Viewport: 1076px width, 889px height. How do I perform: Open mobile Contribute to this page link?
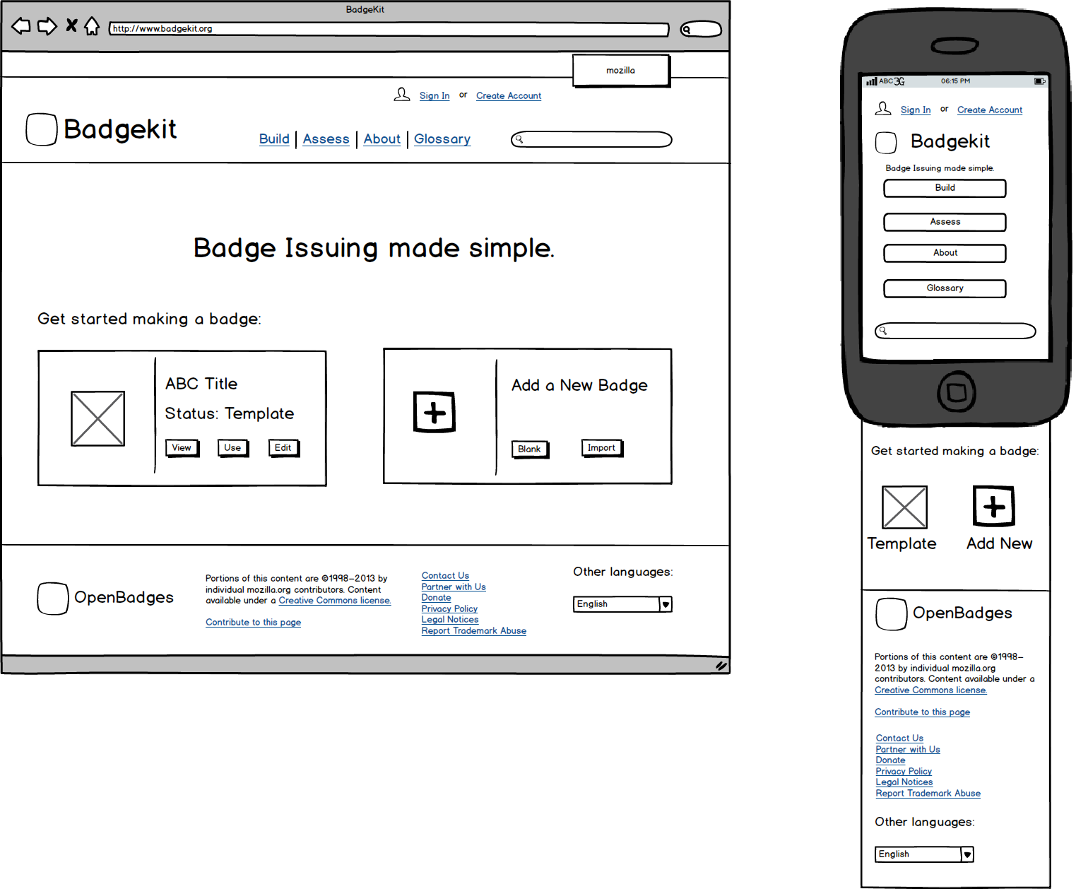click(x=922, y=712)
